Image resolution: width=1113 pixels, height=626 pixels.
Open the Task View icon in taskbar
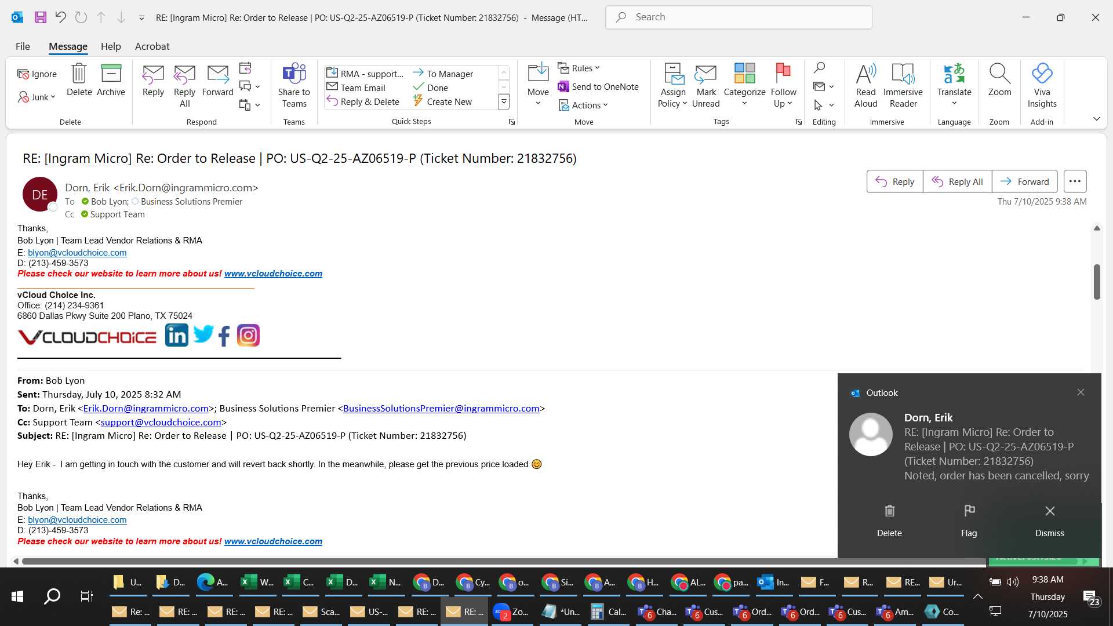87,596
